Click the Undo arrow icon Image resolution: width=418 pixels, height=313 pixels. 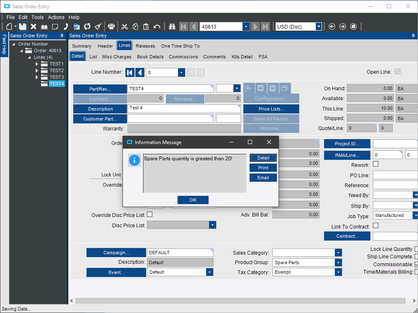(157, 26)
